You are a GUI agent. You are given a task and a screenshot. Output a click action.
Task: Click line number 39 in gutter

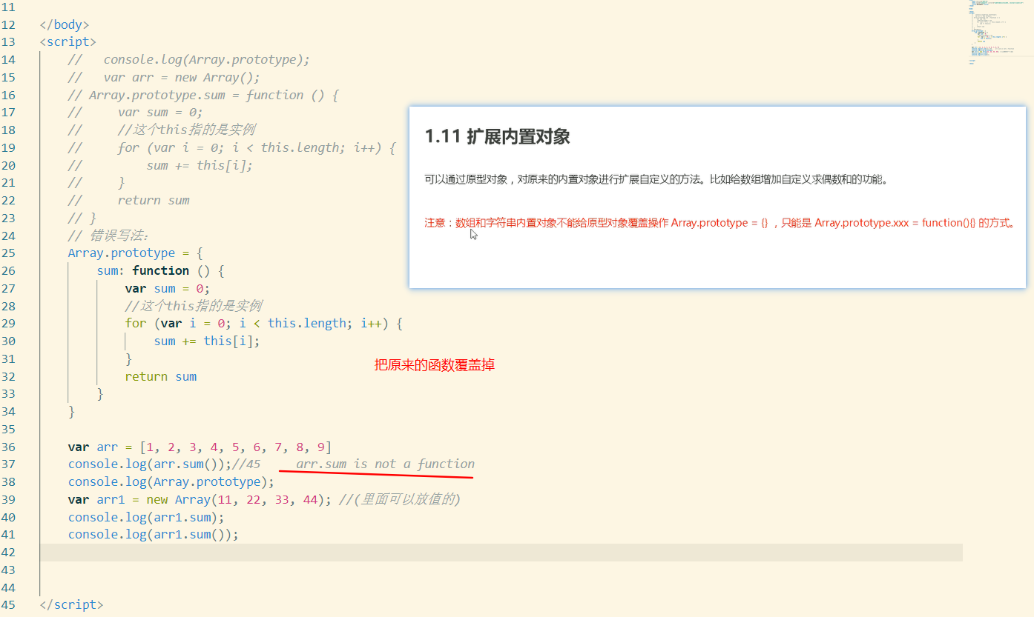coord(8,500)
